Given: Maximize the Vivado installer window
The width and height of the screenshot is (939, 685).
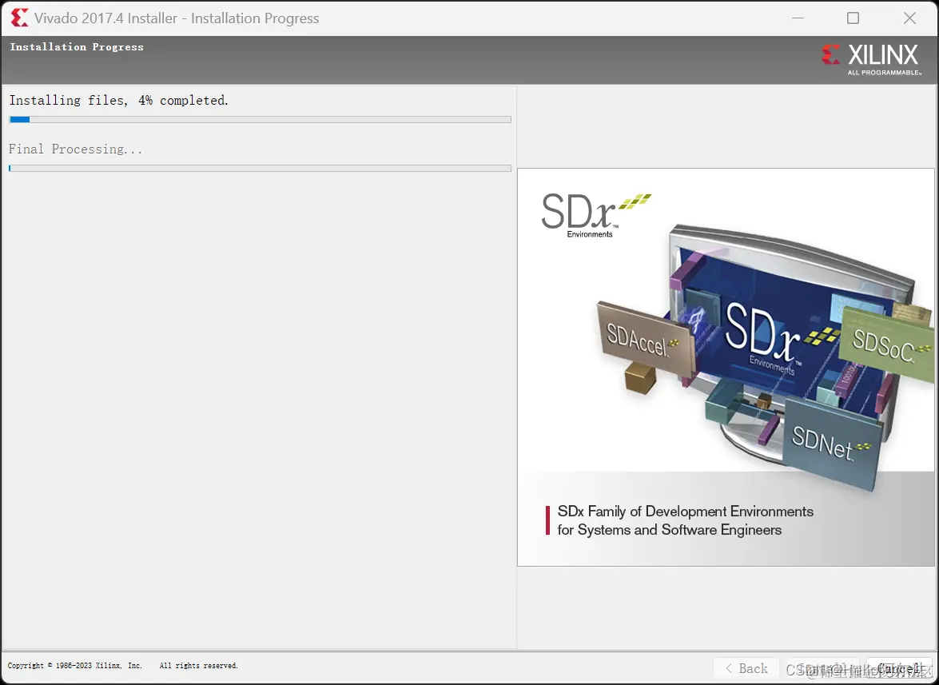Looking at the screenshot, I should [853, 18].
